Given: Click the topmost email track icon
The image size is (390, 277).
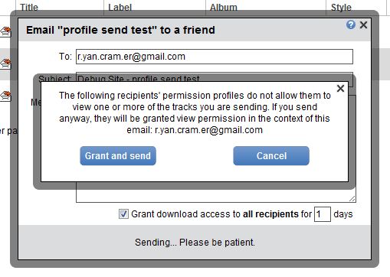Looking at the screenshot, I should coord(5,31).
